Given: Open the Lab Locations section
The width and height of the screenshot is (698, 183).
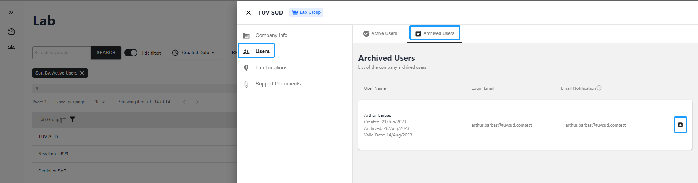Looking at the screenshot, I should [x=271, y=68].
